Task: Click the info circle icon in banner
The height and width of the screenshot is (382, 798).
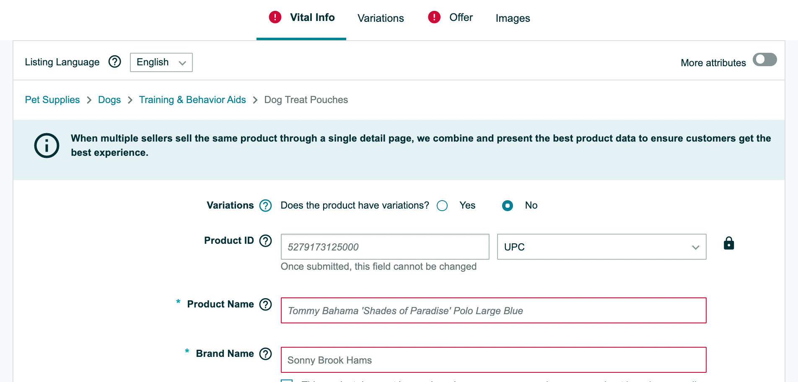Action: point(47,146)
